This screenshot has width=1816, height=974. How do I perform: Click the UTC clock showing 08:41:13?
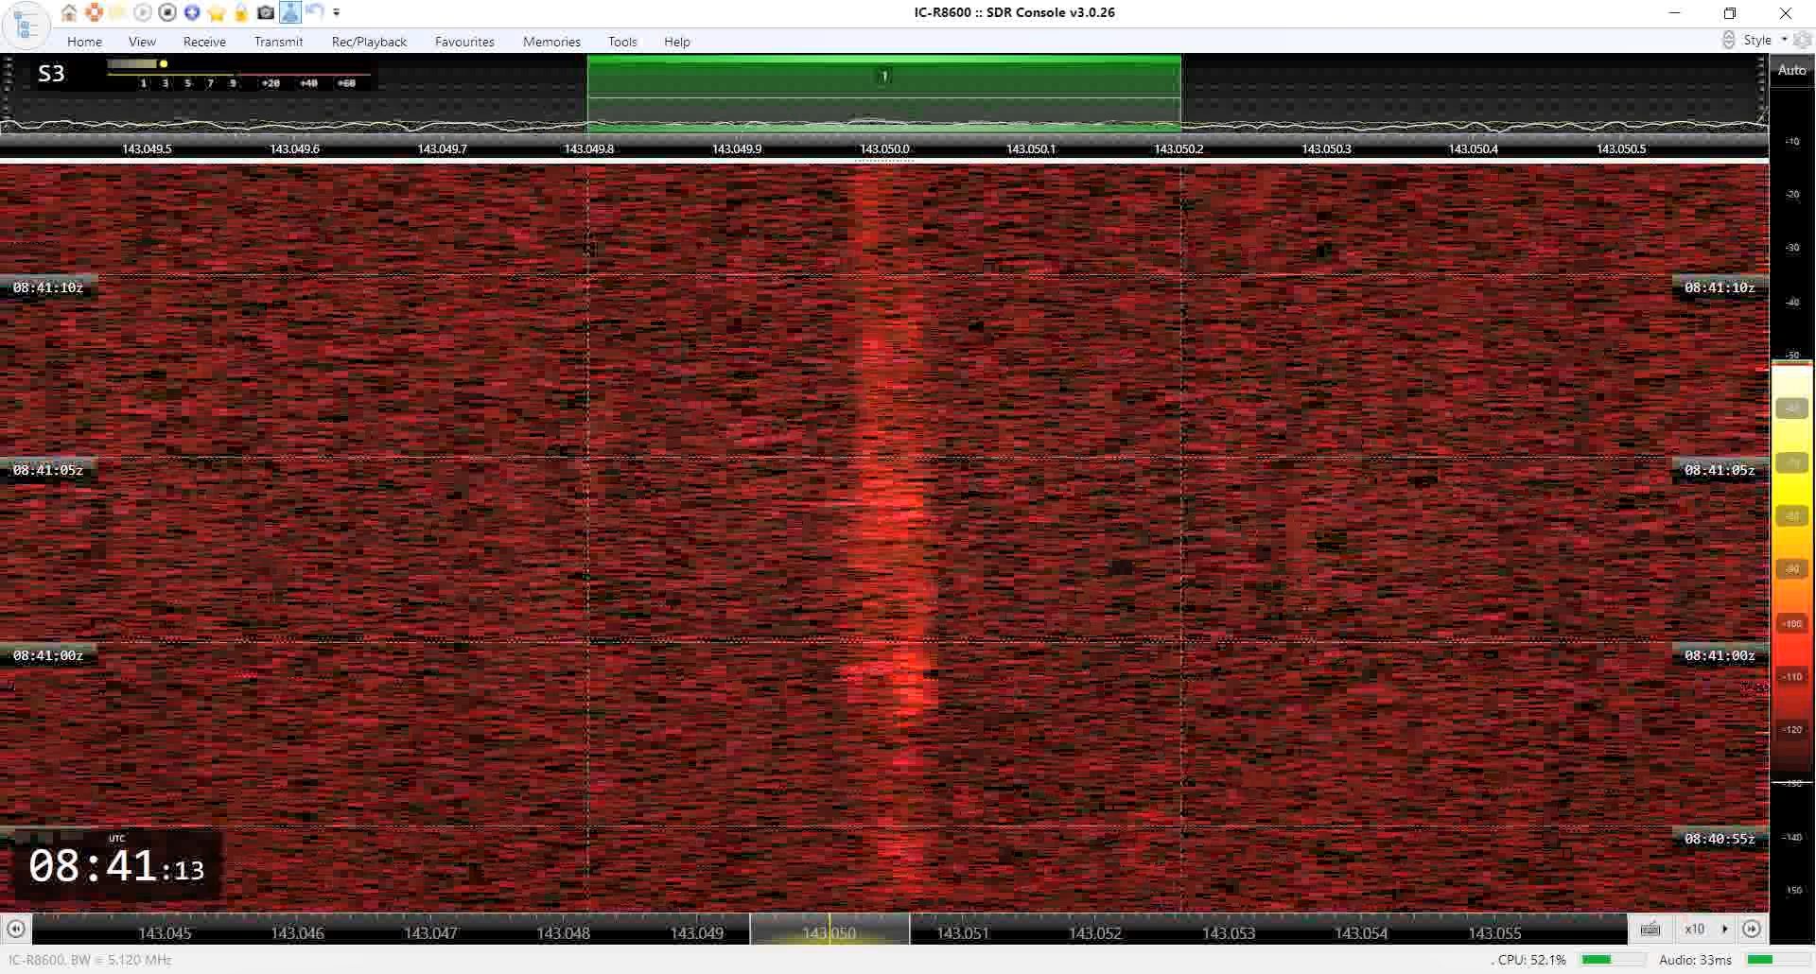[x=116, y=864]
